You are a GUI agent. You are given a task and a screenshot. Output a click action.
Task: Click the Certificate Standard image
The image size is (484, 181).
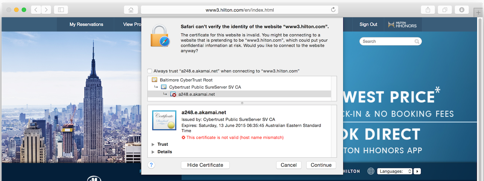click(x=164, y=120)
